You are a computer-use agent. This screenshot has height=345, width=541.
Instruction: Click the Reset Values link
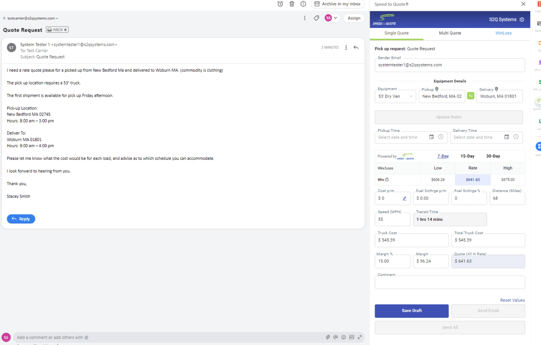(513, 300)
